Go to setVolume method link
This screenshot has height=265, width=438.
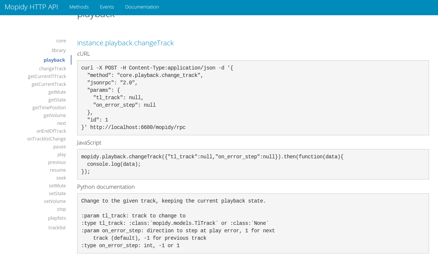tap(55, 201)
